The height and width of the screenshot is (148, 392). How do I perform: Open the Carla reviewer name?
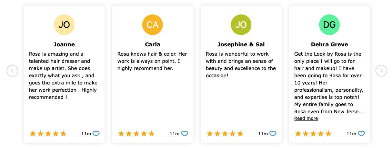pyautogui.click(x=152, y=45)
